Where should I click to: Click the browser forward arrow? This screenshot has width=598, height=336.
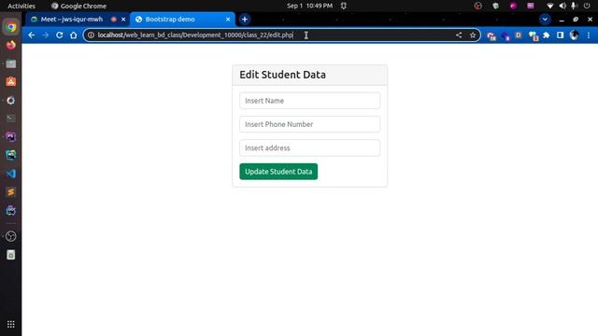(46, 35)
